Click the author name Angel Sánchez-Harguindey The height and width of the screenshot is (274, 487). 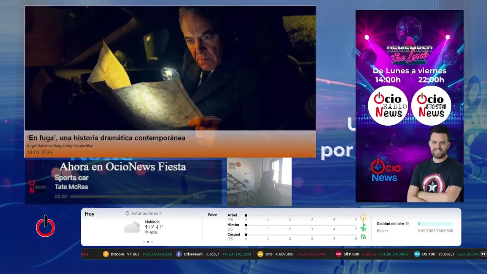tap(60, 146)
